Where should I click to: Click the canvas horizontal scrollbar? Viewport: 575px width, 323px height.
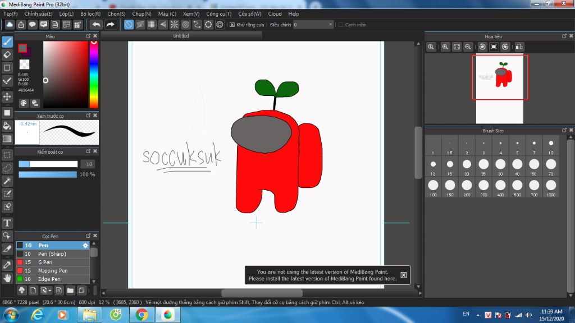(x=262, y=293)
